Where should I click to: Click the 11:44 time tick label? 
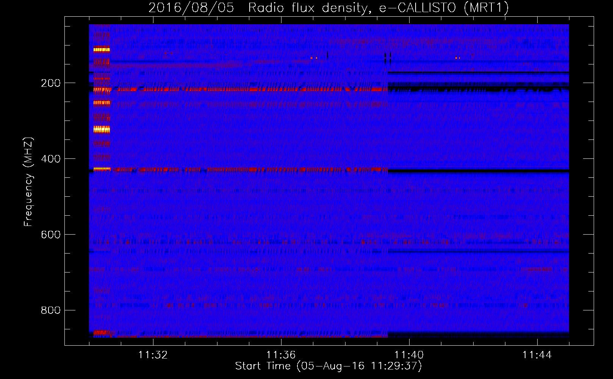tap(537, 355)
